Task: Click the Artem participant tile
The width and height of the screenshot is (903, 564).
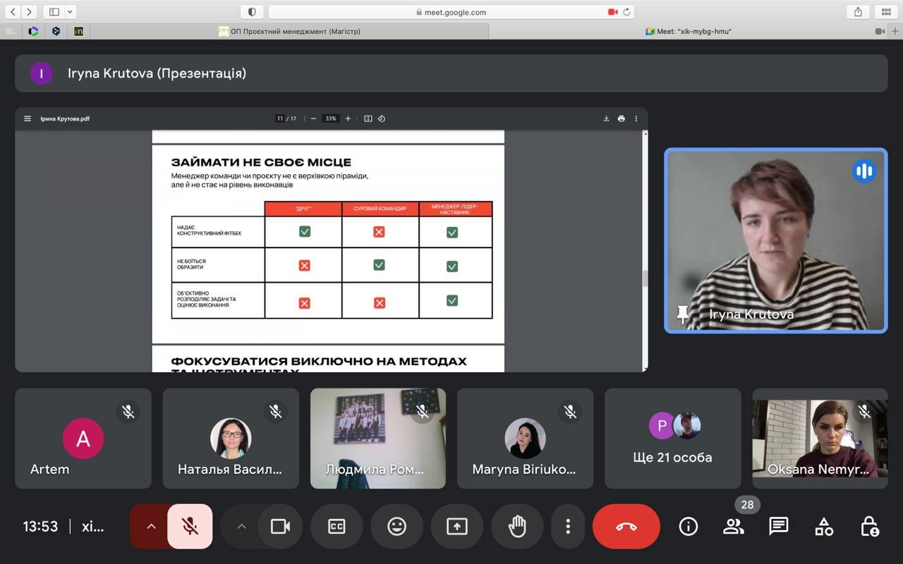Action: 83,439
